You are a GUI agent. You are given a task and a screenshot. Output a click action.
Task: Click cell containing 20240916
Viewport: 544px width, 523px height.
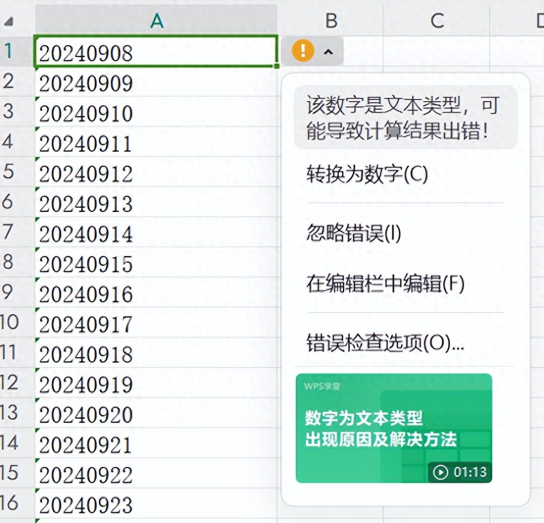click(156, 292)
